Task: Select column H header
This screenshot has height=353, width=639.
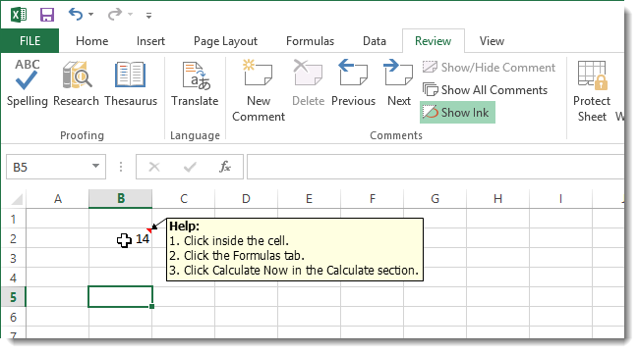Action: click(498, 199)
